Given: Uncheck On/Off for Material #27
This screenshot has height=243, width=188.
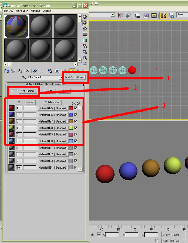Looking at the screenshot, I should coord(76,121).
